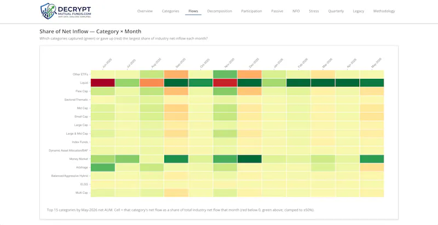
Task: Click the Money Market Sep-2025 green cell
Action: click(x=176, y=159)
